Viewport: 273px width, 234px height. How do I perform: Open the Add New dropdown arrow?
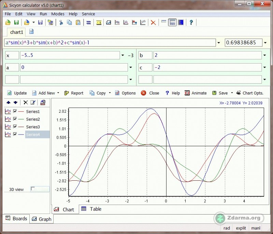point(58,93)
